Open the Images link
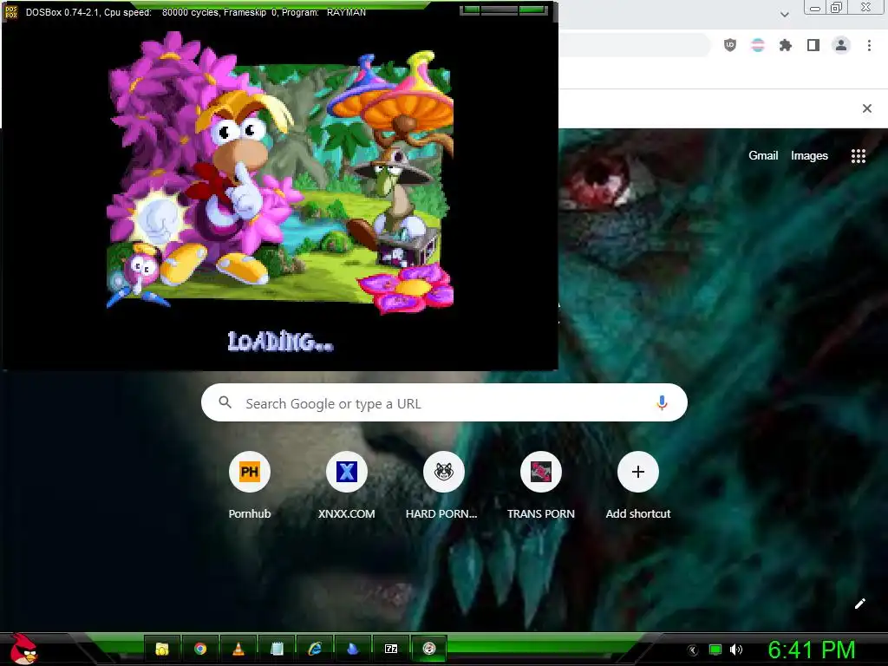This screenshot has width=888, height=666. click(809, 156)
